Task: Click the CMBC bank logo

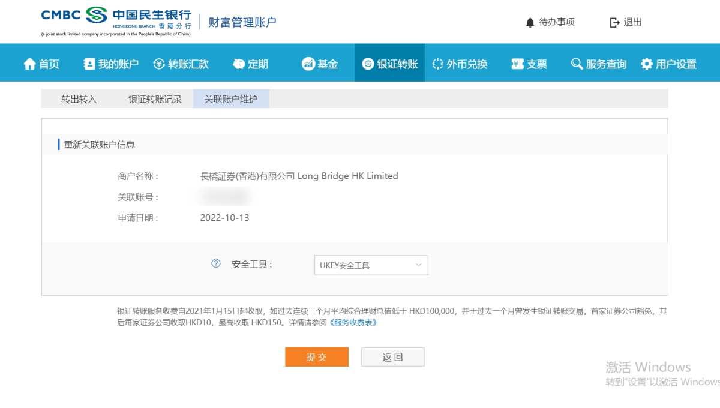Action: point(116,22)
